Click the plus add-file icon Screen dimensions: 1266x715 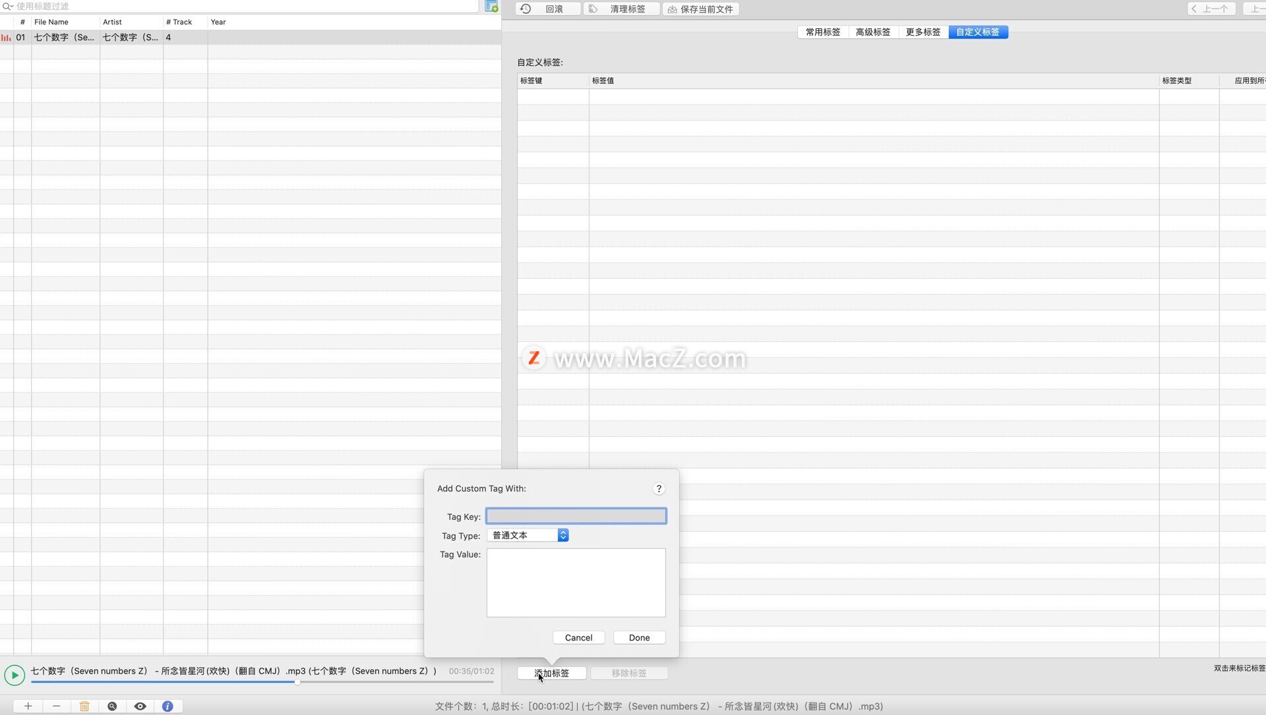tap(28, 706)
